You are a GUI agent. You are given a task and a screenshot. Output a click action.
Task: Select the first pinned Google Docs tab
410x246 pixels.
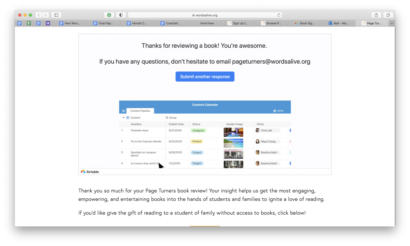pyautogui.click(x=20, y=23)
